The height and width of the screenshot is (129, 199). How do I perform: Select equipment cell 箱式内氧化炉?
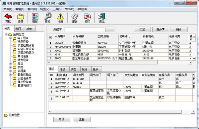(84, 55)
